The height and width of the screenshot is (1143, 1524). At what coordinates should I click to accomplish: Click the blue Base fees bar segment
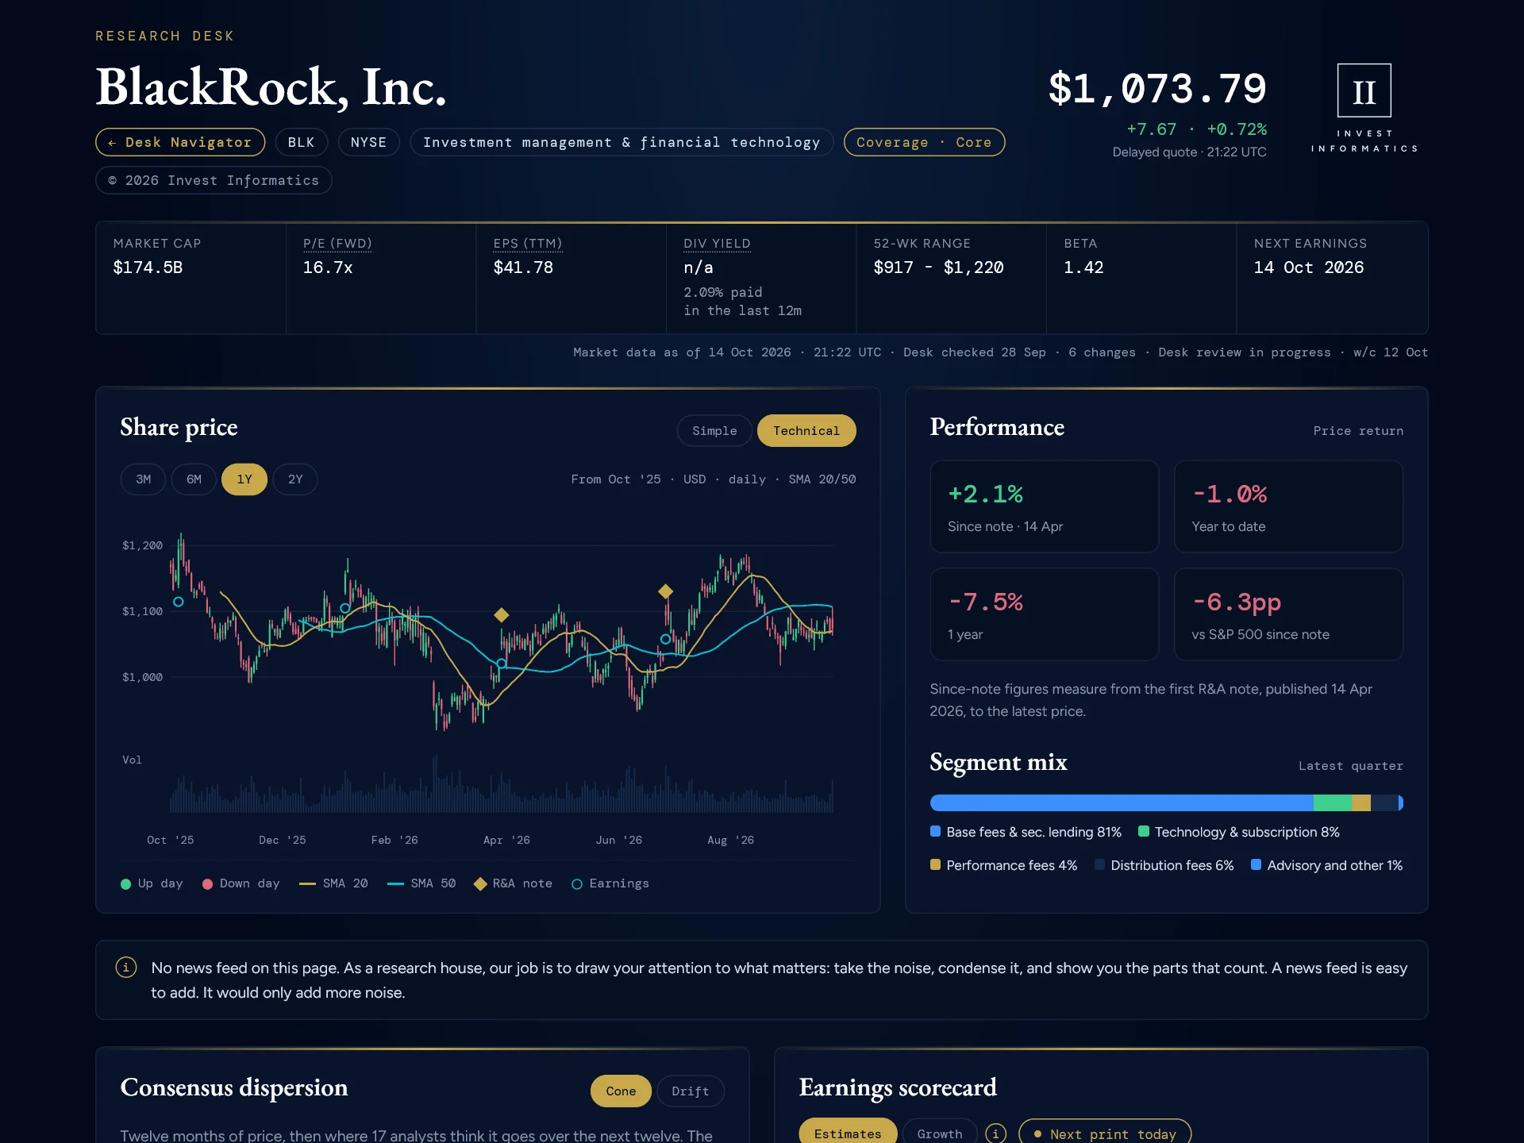tap(1122, 802)
